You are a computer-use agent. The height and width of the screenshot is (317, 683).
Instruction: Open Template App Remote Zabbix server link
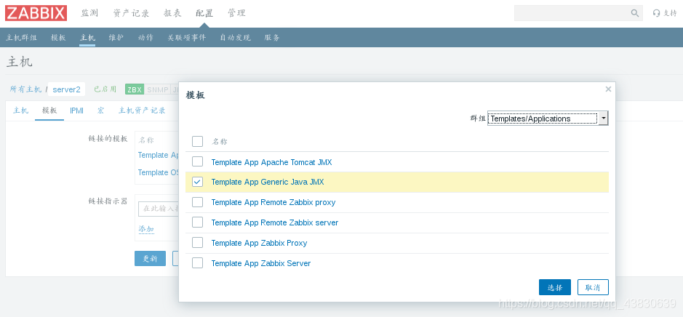click(275, 222)
